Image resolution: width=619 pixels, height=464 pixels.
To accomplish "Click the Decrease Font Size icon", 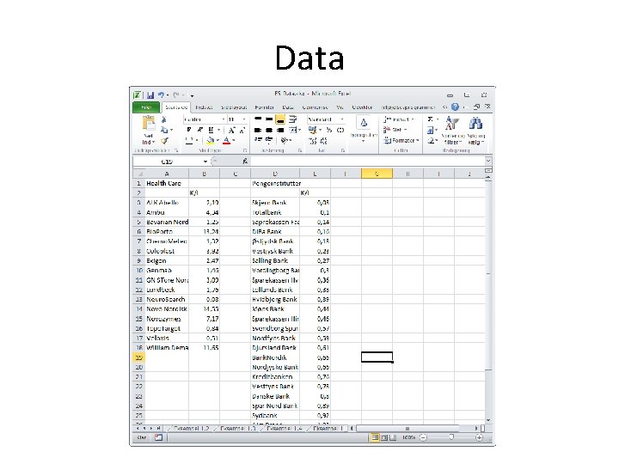I will point(242,130).
